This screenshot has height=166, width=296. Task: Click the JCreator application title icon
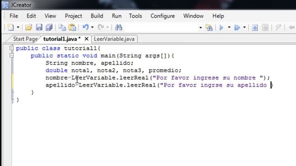point(5,5)
